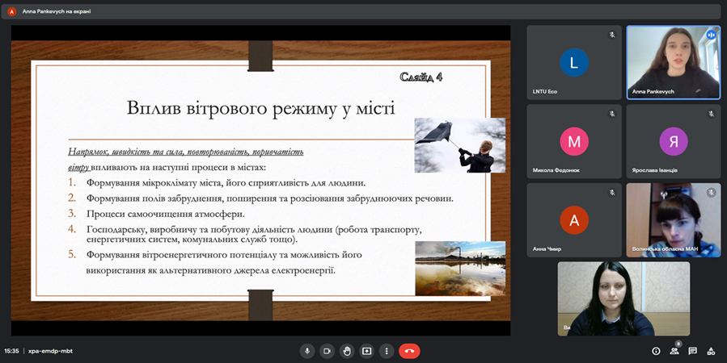This screenshot has width=727, height=363.
Task: Select the LNTU Eco participant tile
Action: point(574,63)
